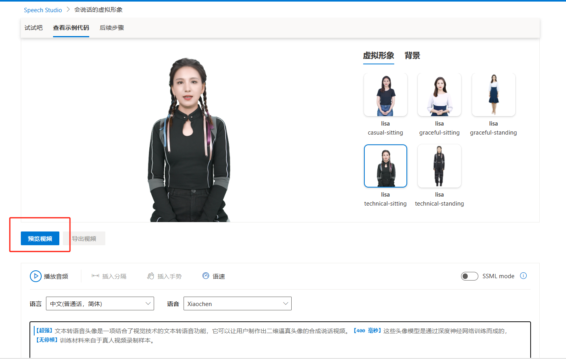The height and width of the screenshot is (359, 566).
Task: Click the 插入分隔 button text
Action: tap(114, 277)
